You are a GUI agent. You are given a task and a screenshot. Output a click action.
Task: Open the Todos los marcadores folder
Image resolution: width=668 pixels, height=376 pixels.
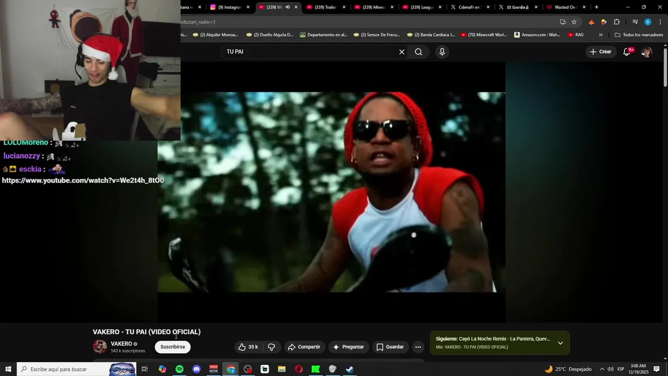[639, 35]
